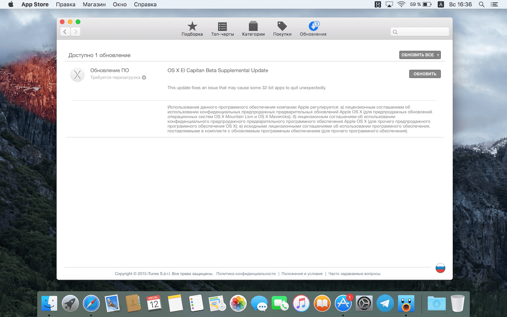
Task: Open Политика конфиденциальности link
Action: click(246, 274)
